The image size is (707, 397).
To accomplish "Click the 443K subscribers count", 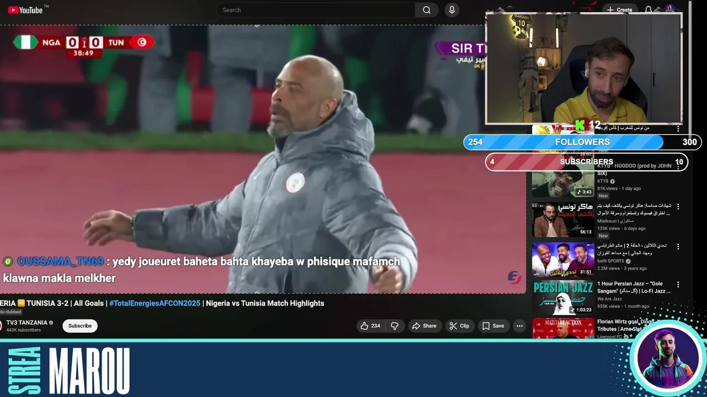I will [x=24, y=330].
